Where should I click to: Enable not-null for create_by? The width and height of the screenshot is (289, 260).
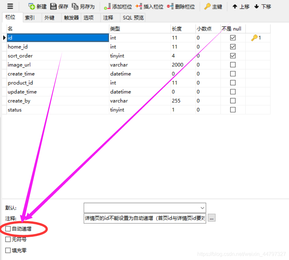(233, 101)
